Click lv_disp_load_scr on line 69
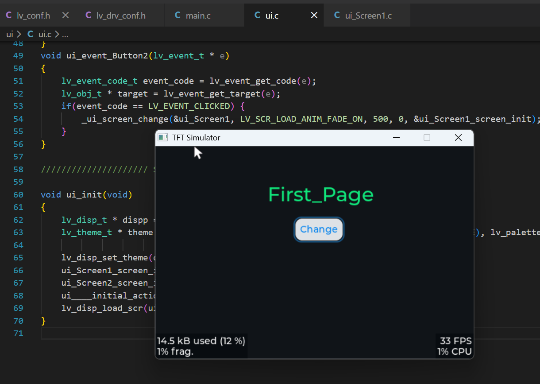The height and width of the screenshot is (384, 540). 102,308
